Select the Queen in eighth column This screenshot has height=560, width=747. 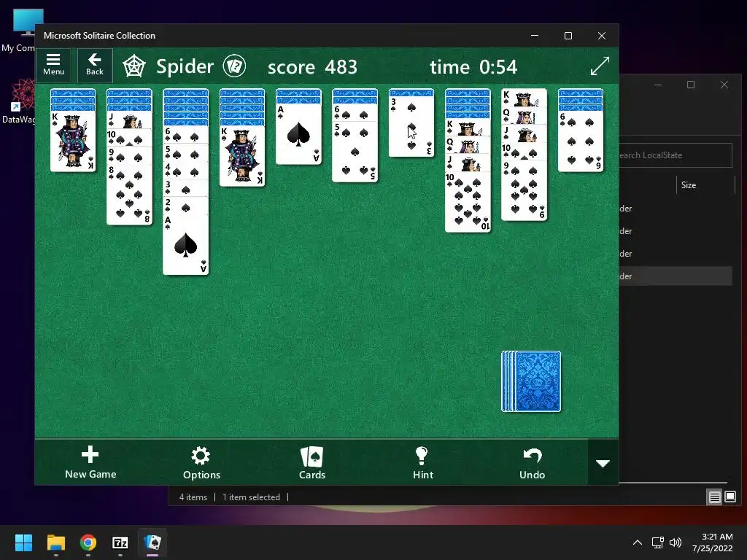468,145
